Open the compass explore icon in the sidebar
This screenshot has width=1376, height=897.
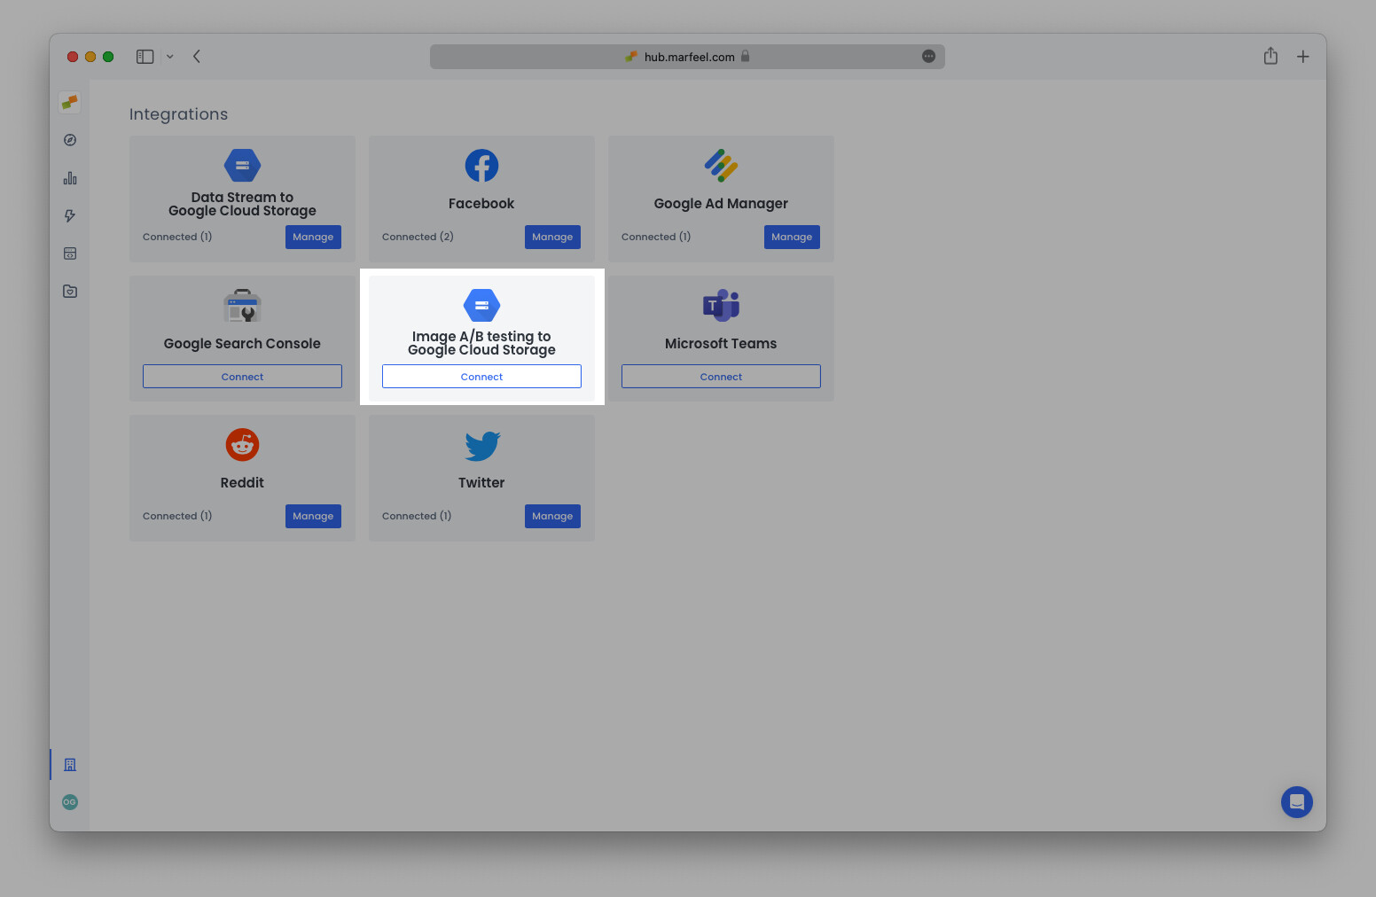[x=69, y=140]
